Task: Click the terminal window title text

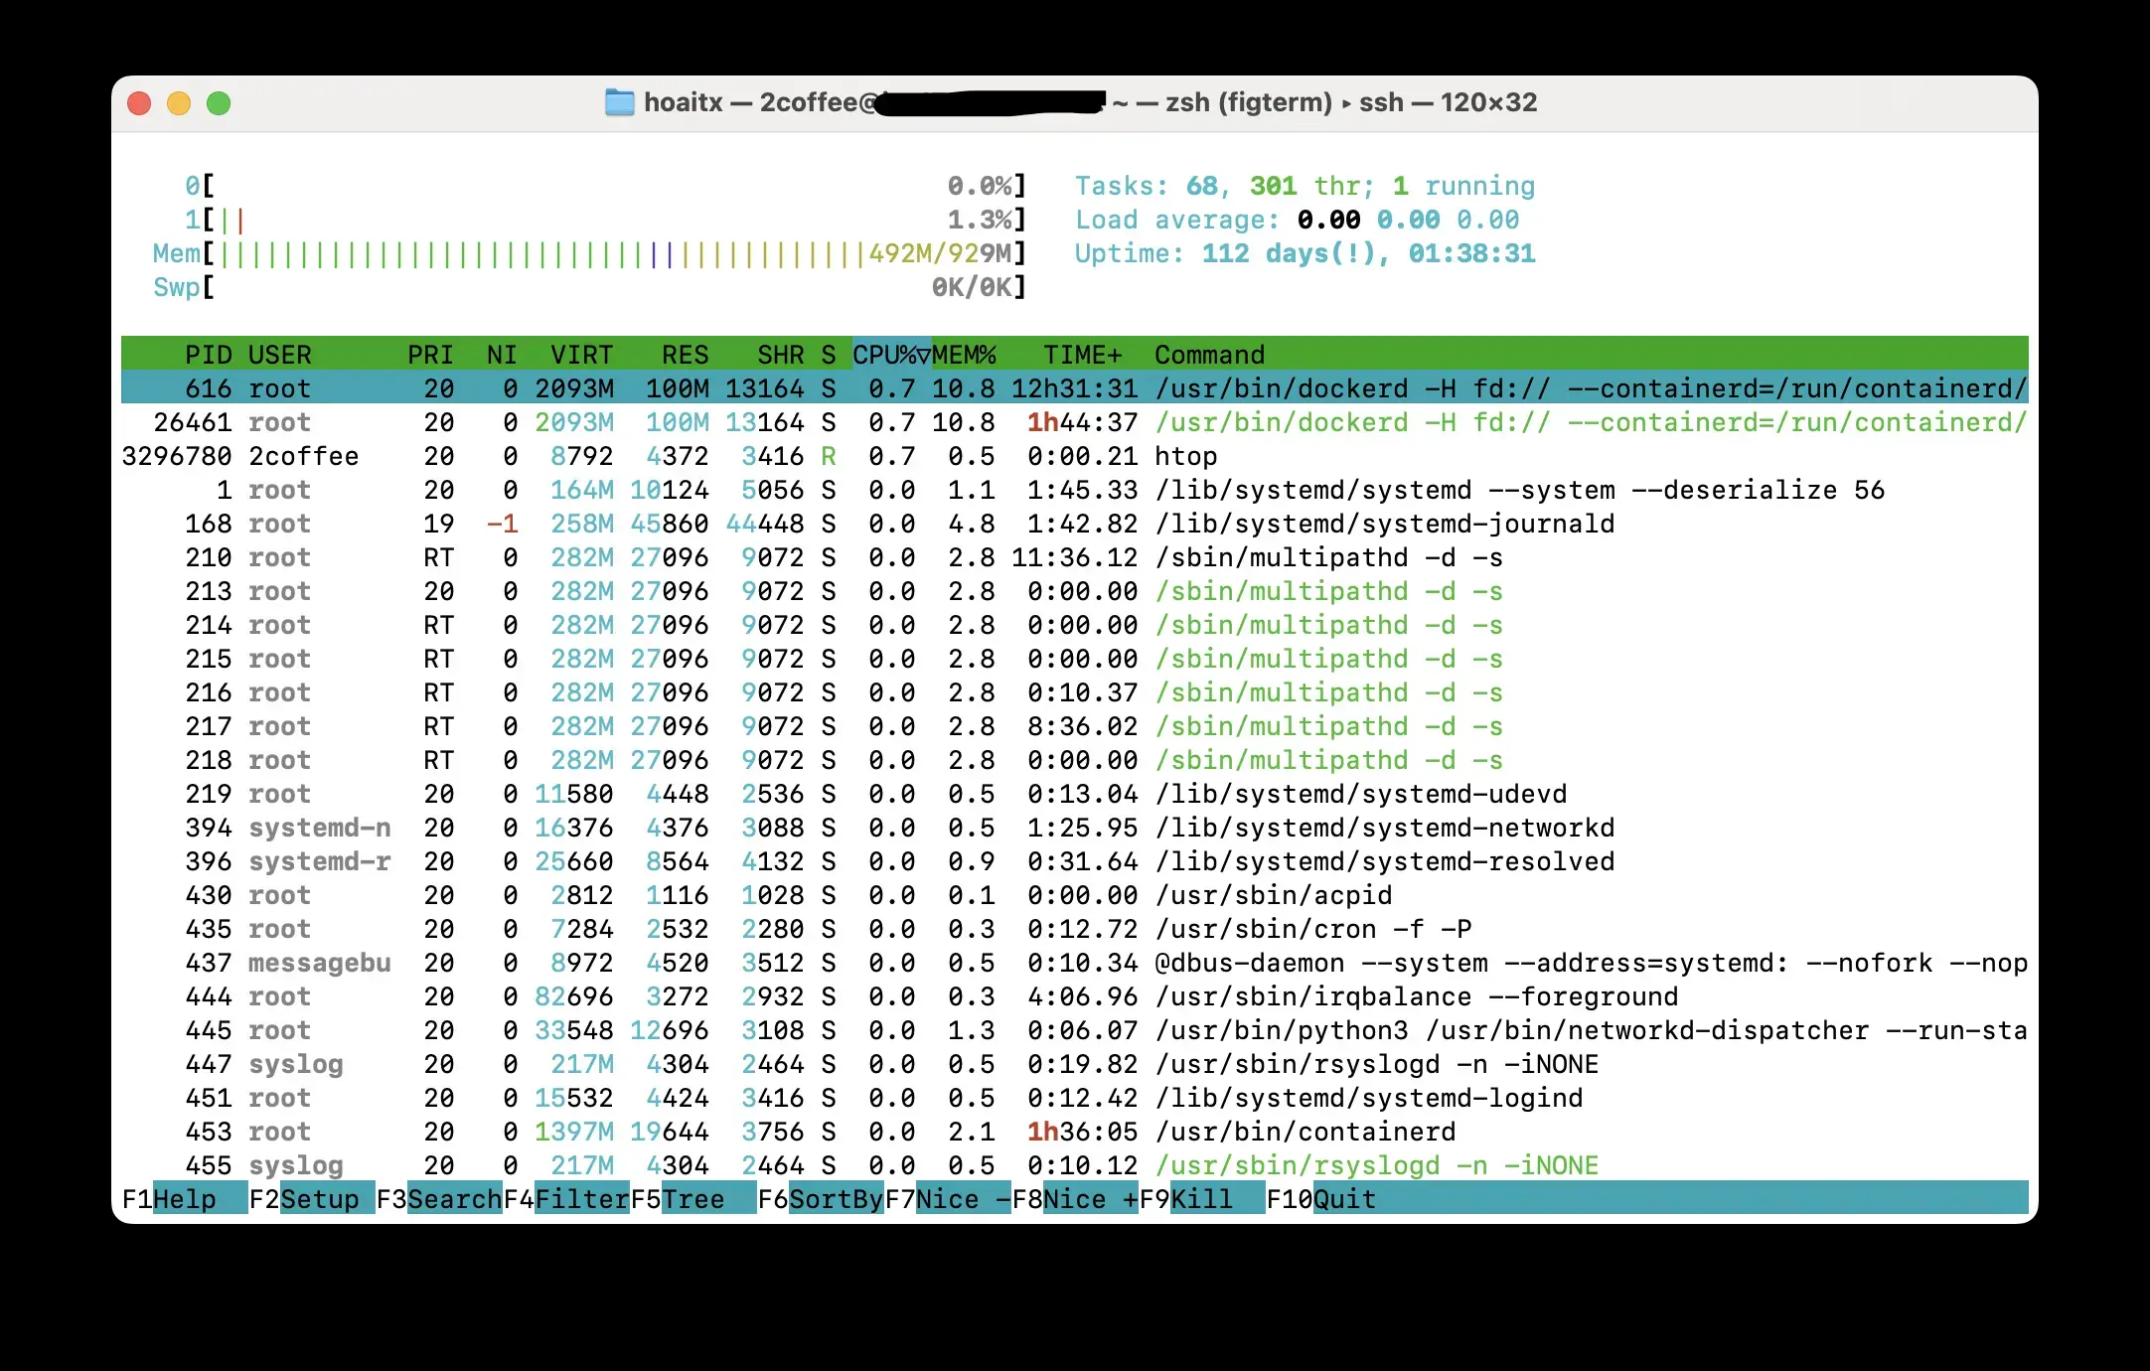Action: (x=1090, y=102)
